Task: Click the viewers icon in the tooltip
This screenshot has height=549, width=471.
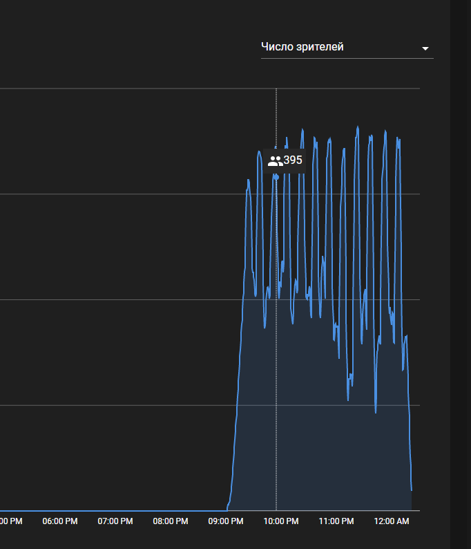Action: tap(275, 160)
